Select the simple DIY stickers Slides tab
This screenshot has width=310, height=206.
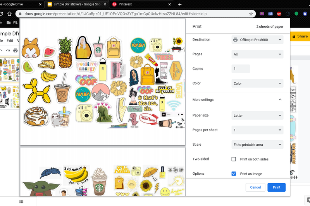[77, 4]
